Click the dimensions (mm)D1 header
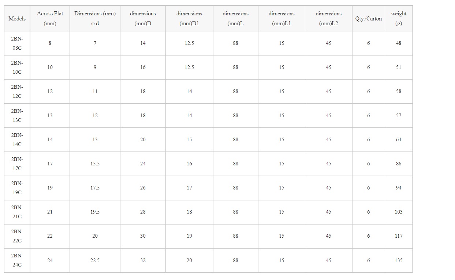The image size is (455, 280). click(x=189, y=18)
